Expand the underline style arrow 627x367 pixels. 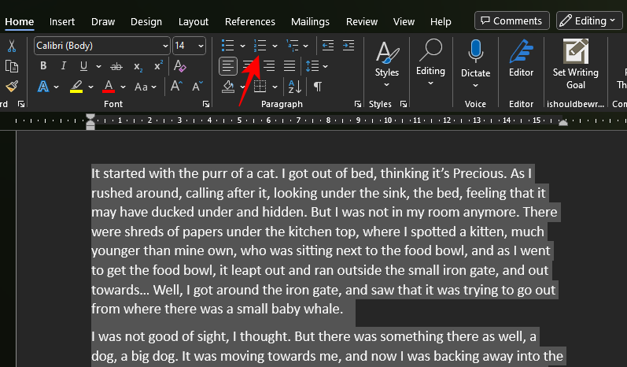[x=98, y=66]
